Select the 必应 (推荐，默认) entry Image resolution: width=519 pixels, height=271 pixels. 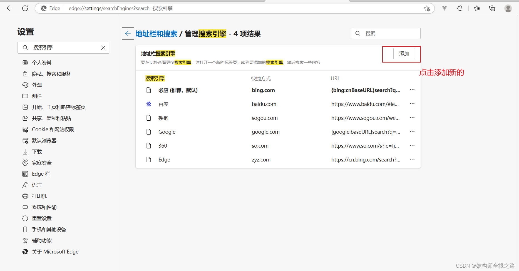click(x=178, y=90)
